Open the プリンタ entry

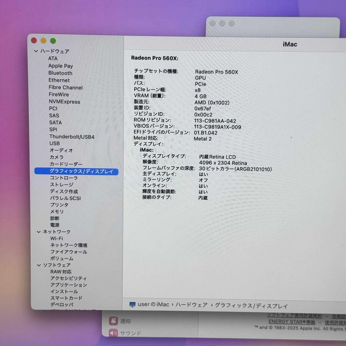coord(59,205)
